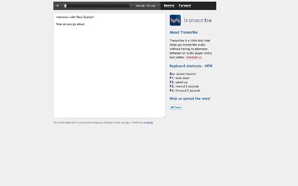Open the Contact us link
This screenshot has width=298, height=186.
pyautogui.click(x=194, y=57)
